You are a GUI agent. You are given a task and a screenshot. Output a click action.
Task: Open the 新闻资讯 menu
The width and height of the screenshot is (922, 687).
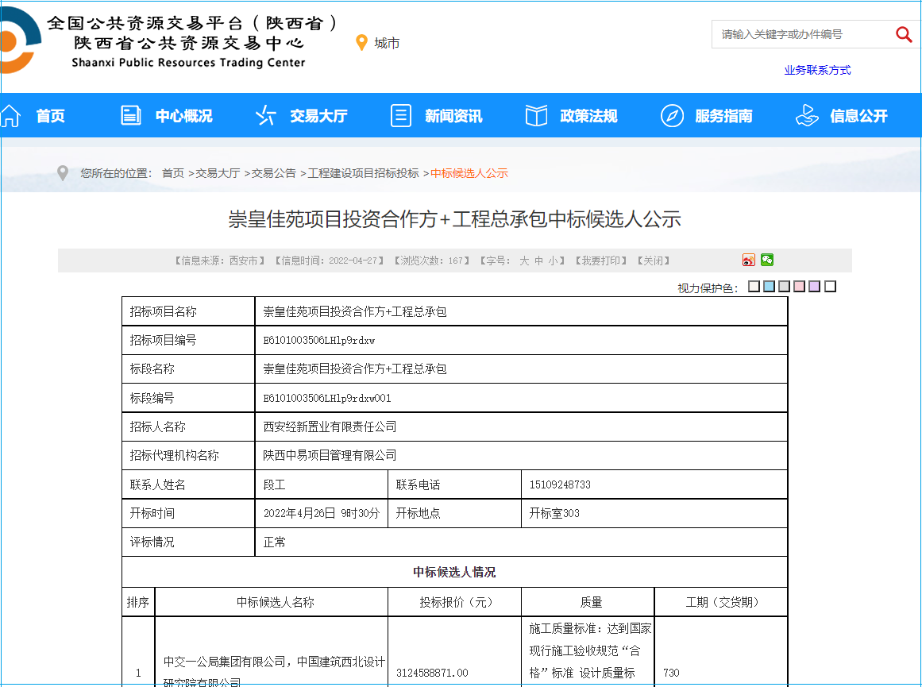pyautogui.click(x=453, y=116)
